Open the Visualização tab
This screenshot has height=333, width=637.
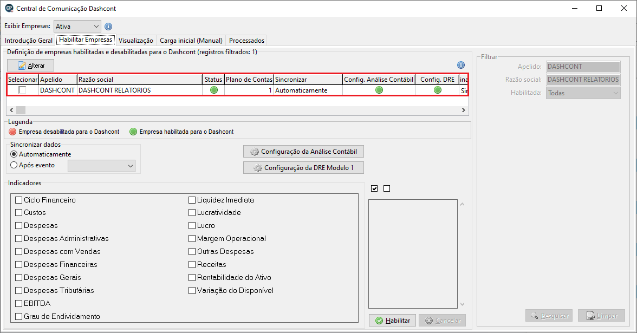click(x=135, y=41)
